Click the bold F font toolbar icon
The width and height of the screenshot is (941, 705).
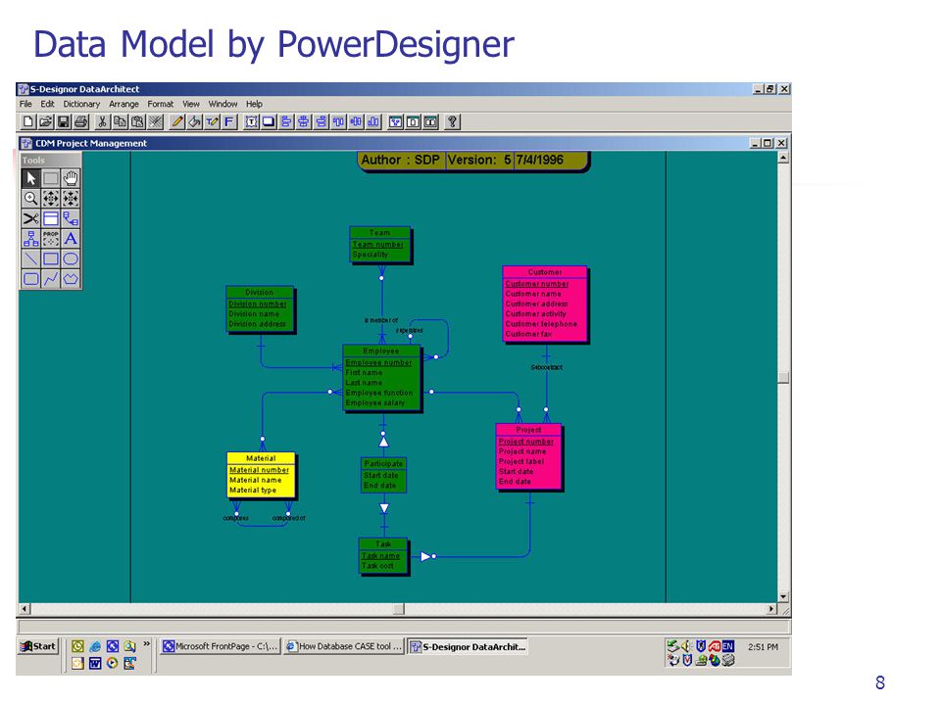tap(229, 122)
